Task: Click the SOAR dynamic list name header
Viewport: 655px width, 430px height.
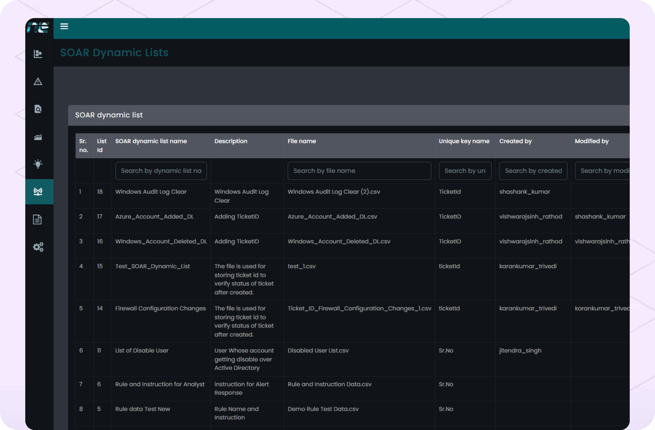Action: click(x=151, y=141)
